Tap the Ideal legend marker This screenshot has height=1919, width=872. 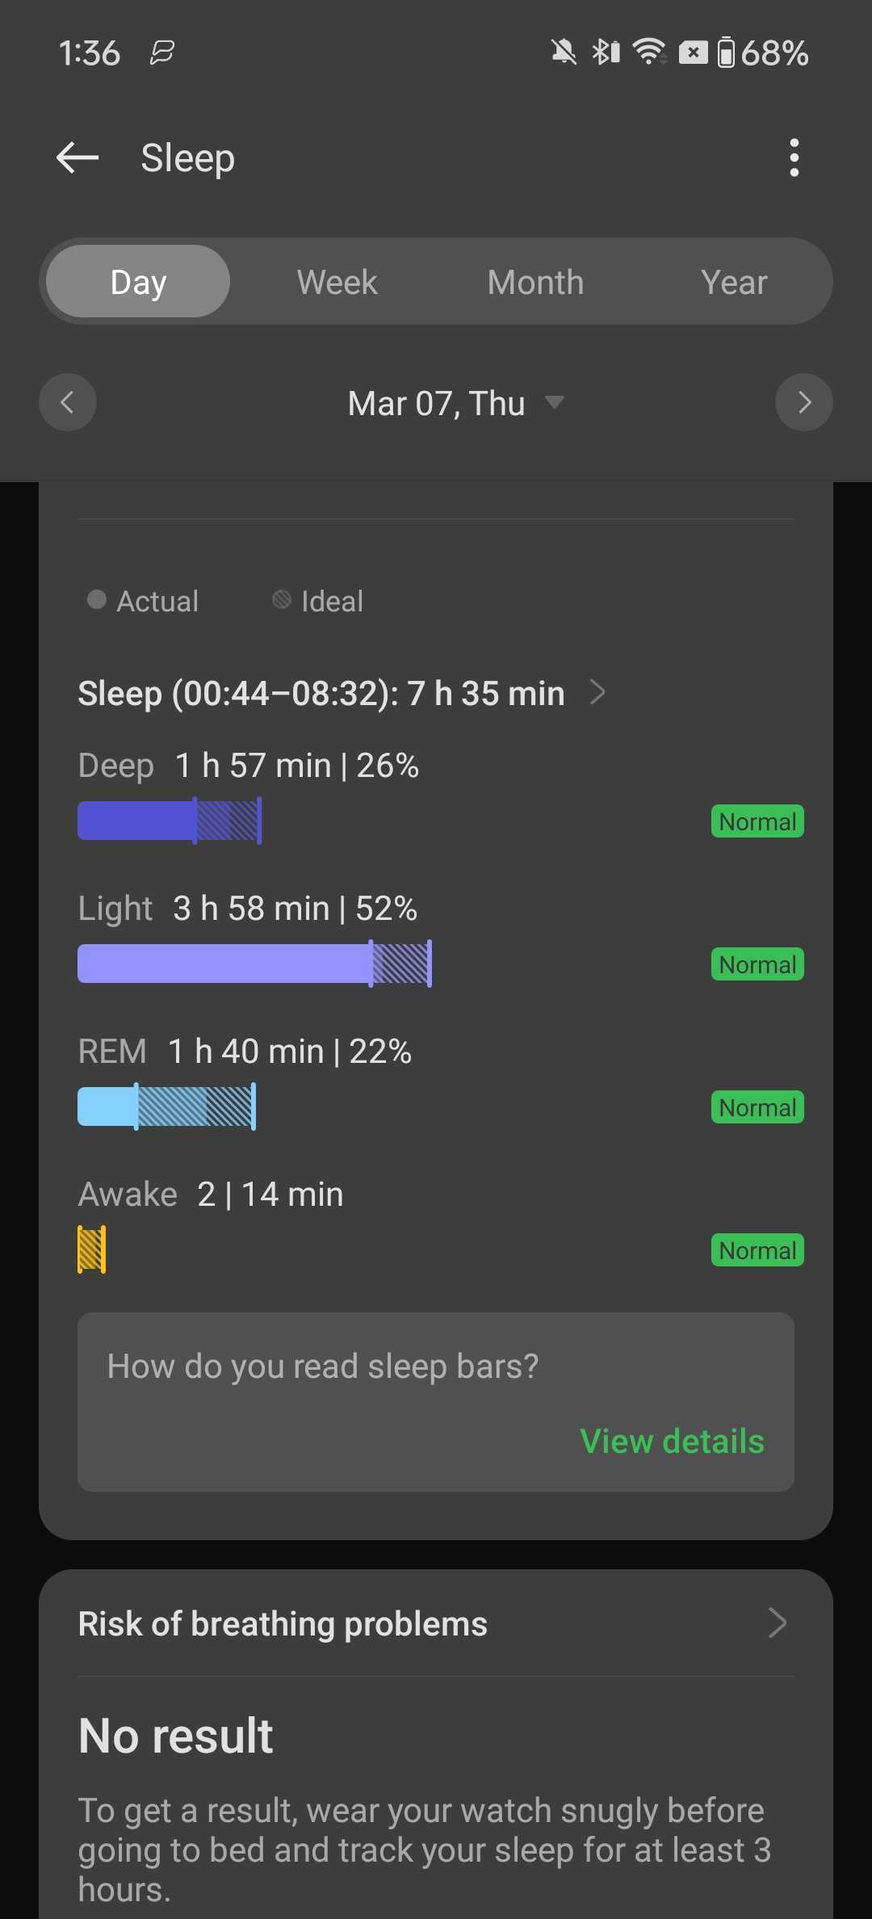(x=282, y=599)
